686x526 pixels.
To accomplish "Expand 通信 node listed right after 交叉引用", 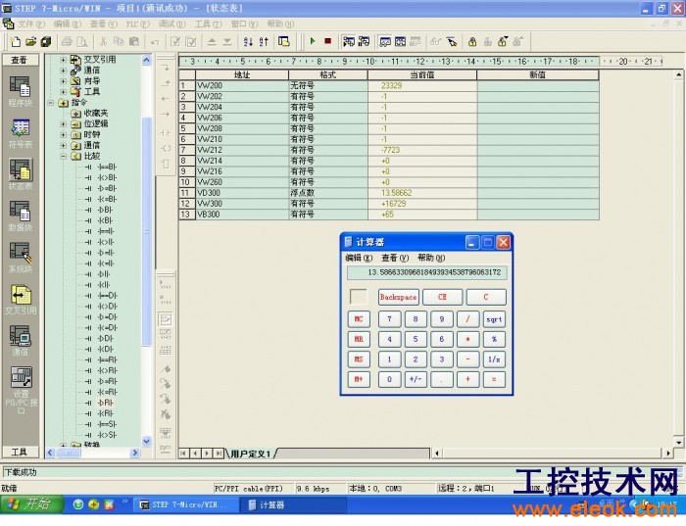I will [x=63, y=70].
